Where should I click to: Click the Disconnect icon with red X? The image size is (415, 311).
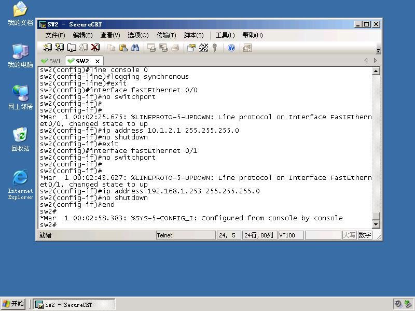(95, 48)
